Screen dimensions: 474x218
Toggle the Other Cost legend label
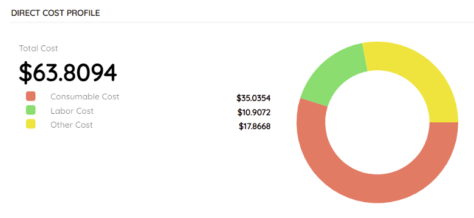pyautogui.click(x=72, y=125)
